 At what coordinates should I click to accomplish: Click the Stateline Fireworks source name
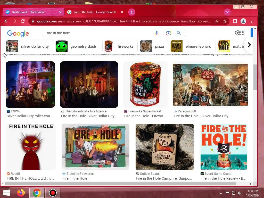click(x=80, y=174)
